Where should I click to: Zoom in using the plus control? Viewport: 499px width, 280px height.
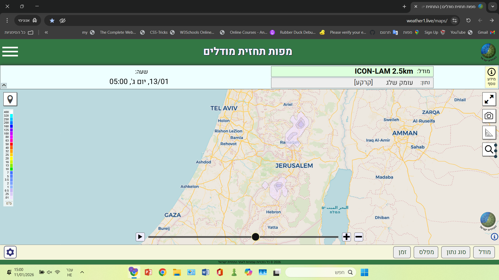pyautogui.click(x=346, y=237)
